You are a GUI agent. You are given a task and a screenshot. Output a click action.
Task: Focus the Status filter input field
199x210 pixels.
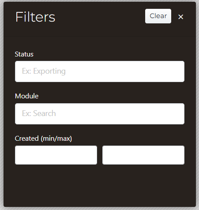pos(100,71)
